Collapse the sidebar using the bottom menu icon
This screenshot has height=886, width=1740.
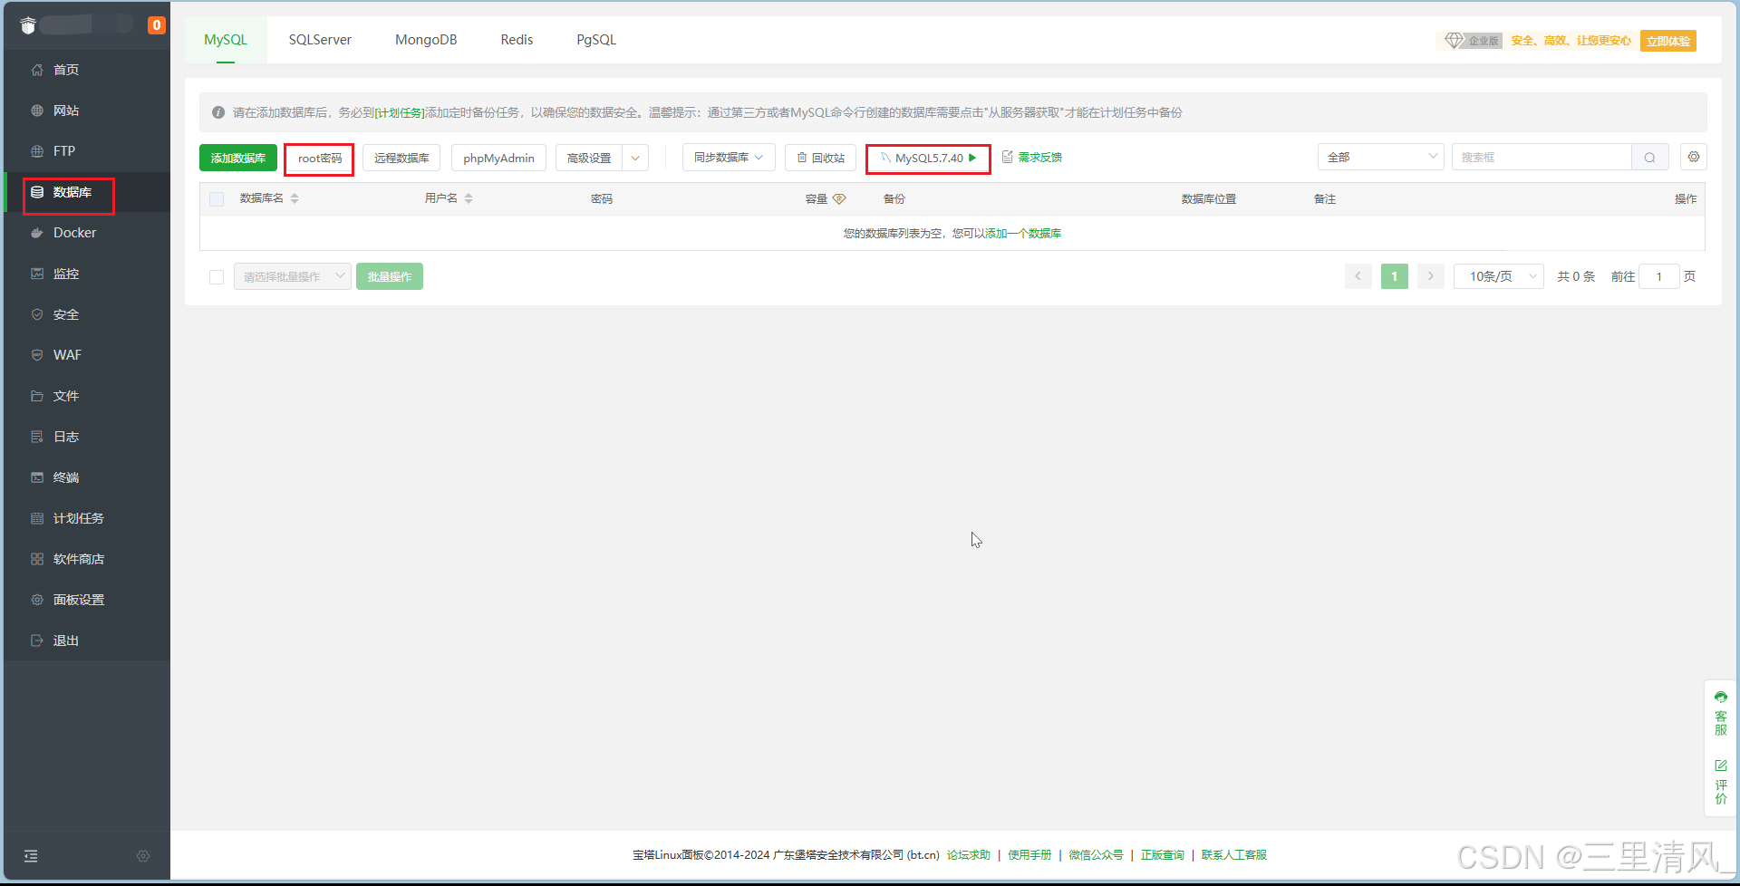click(31, 856)
